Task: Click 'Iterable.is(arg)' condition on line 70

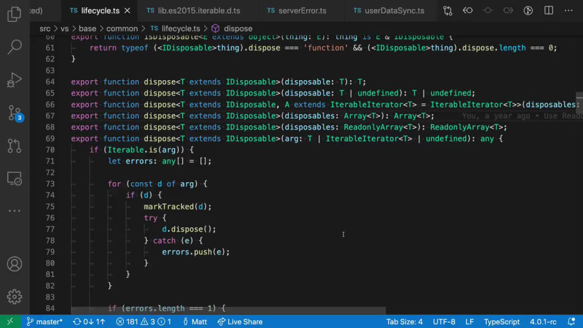Action: pyautogui.click(x=145, y=150)
